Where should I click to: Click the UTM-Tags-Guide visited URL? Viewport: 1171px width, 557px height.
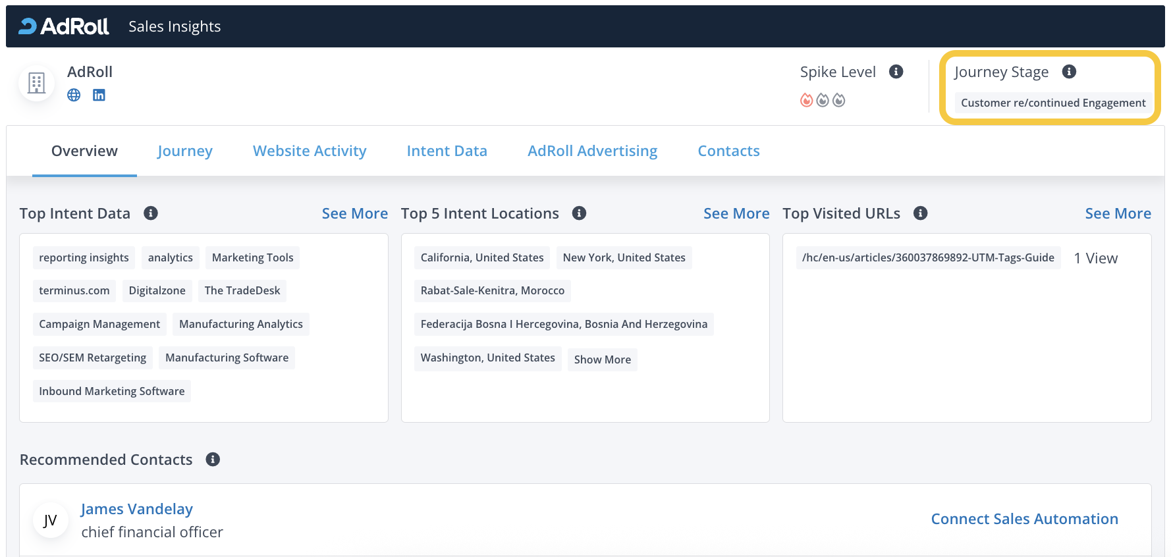tap(928, 257)
